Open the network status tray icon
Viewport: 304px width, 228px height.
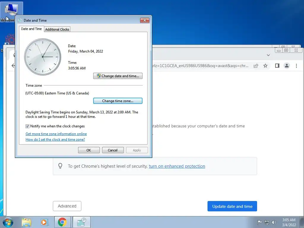[x=267, y=222]
